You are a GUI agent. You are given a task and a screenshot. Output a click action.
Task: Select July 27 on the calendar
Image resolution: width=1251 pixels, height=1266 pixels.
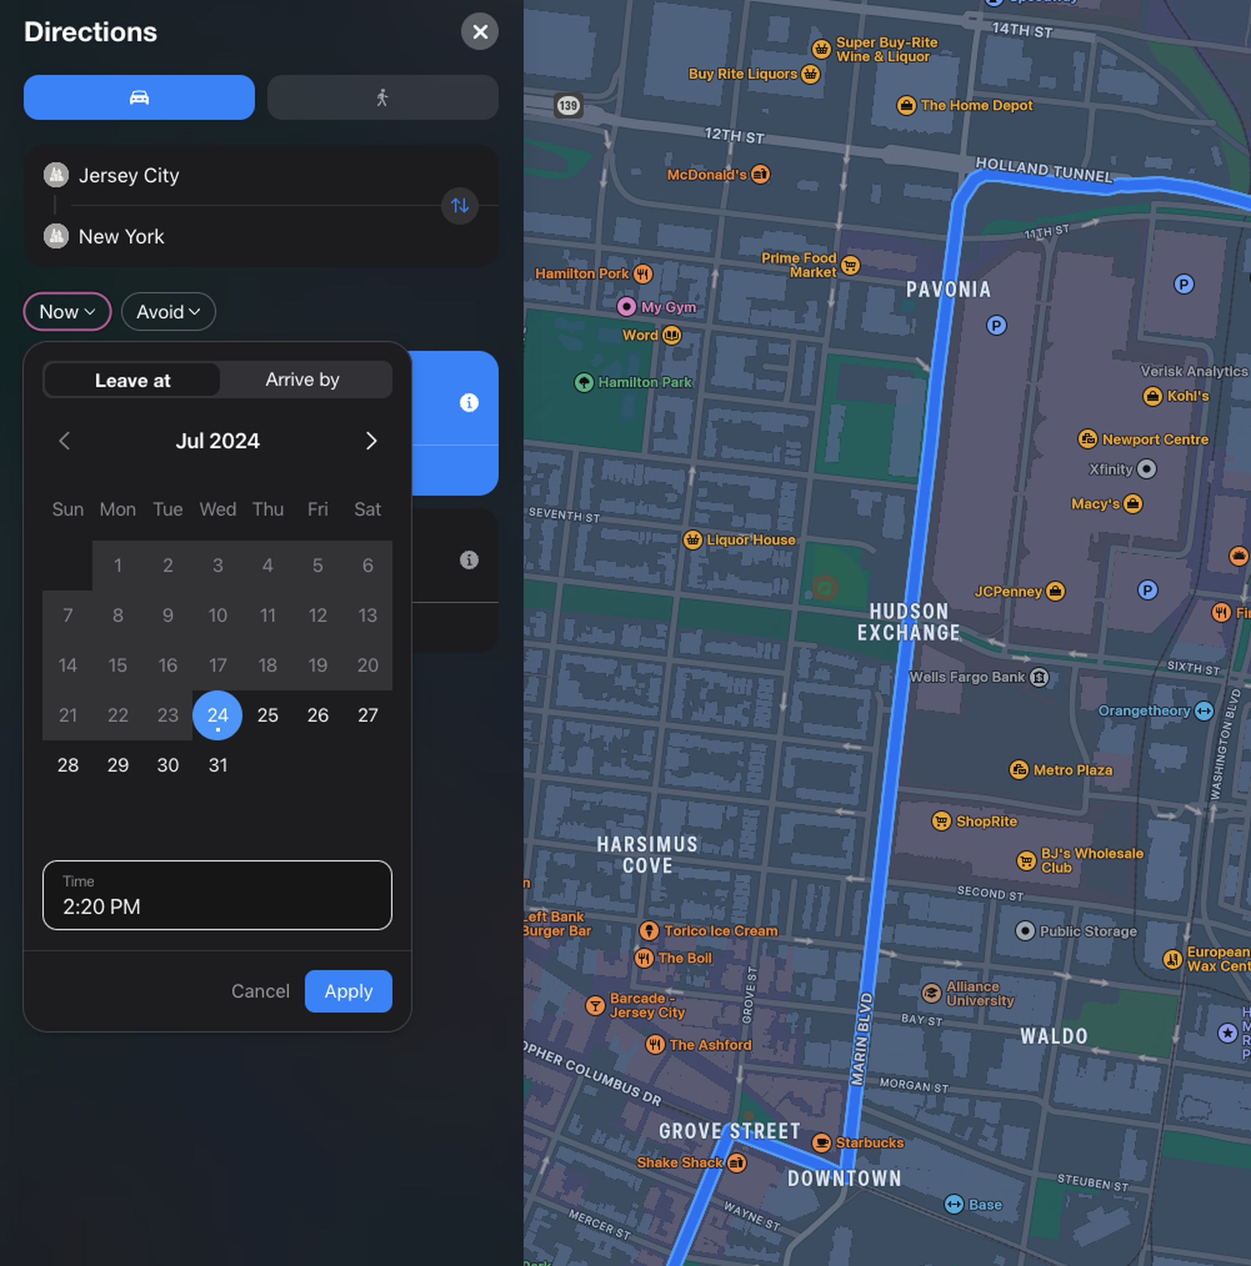[x=368, y=715]
